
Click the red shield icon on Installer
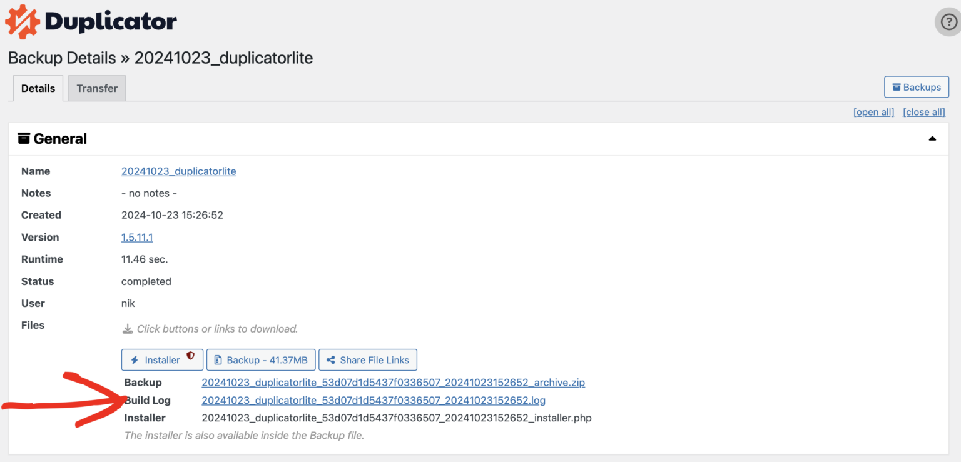click(191, 356)
